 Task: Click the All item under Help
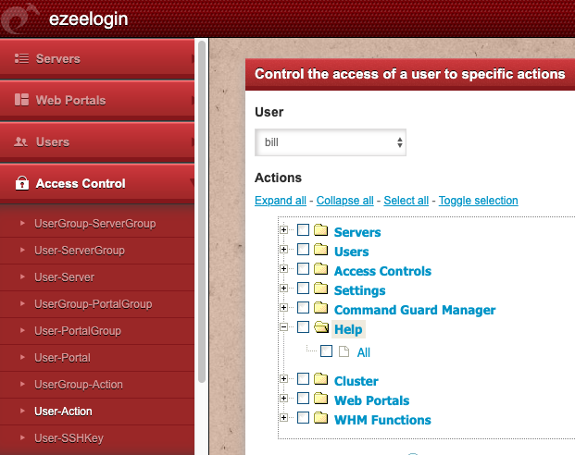tap(363, 352)
